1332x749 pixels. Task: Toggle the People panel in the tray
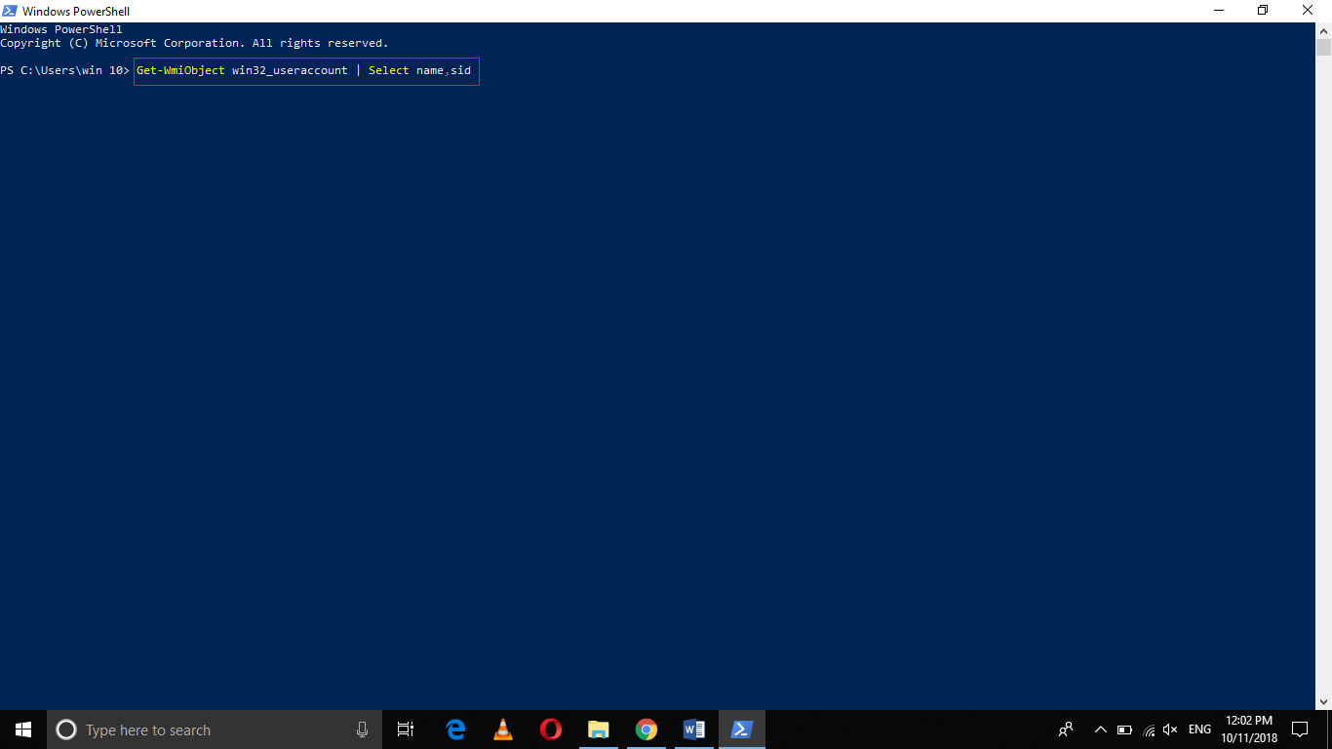1066,729
